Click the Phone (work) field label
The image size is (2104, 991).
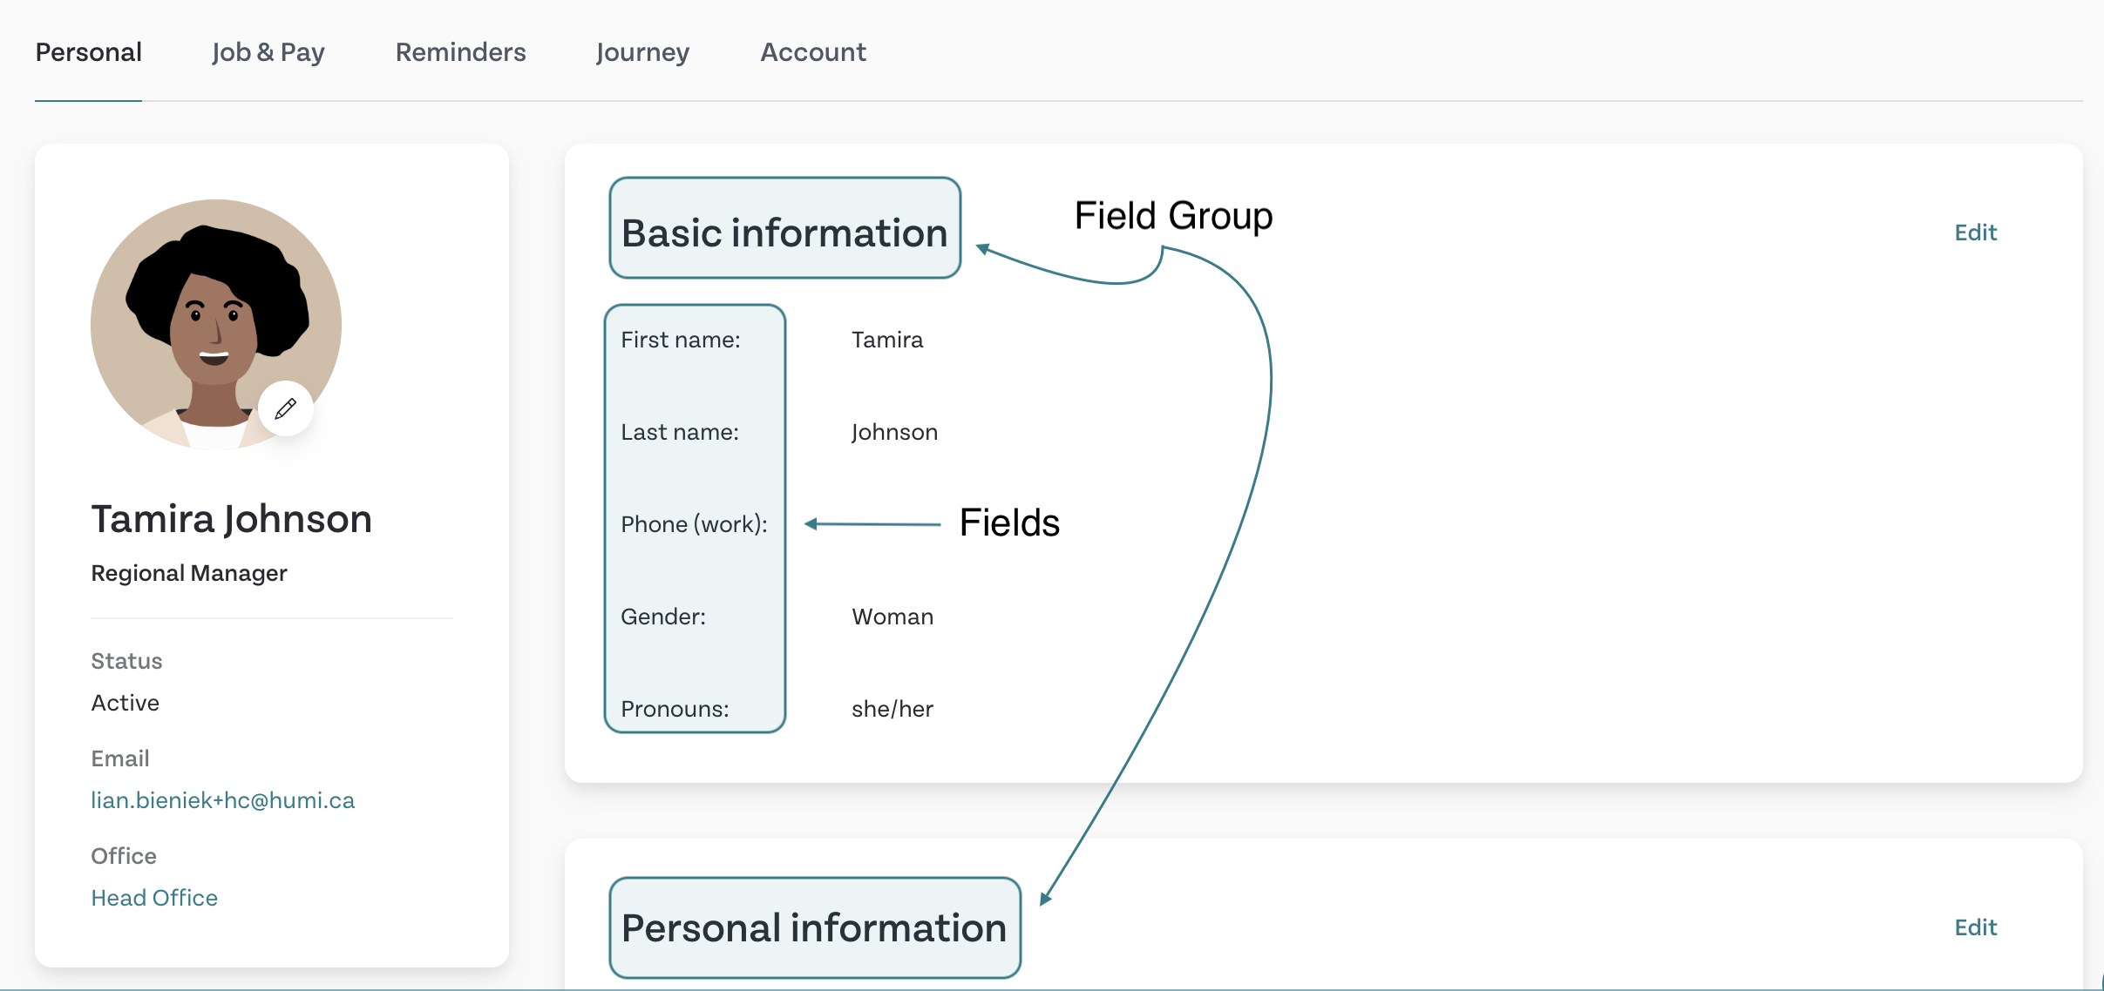[694, 524]
